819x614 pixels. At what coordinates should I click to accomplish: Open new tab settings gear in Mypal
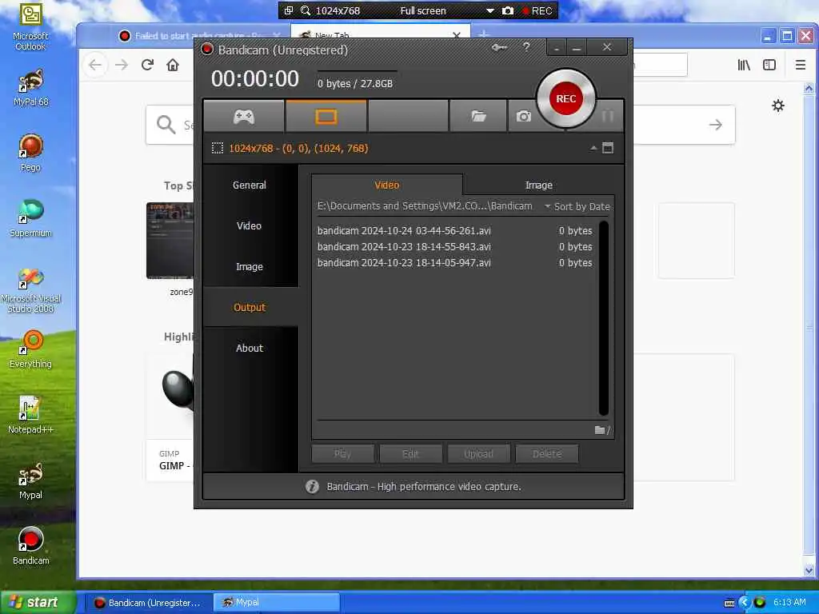click(778, 106)
